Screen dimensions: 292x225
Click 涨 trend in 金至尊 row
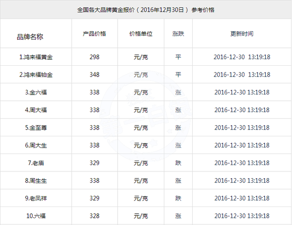(x=178, y=128)
